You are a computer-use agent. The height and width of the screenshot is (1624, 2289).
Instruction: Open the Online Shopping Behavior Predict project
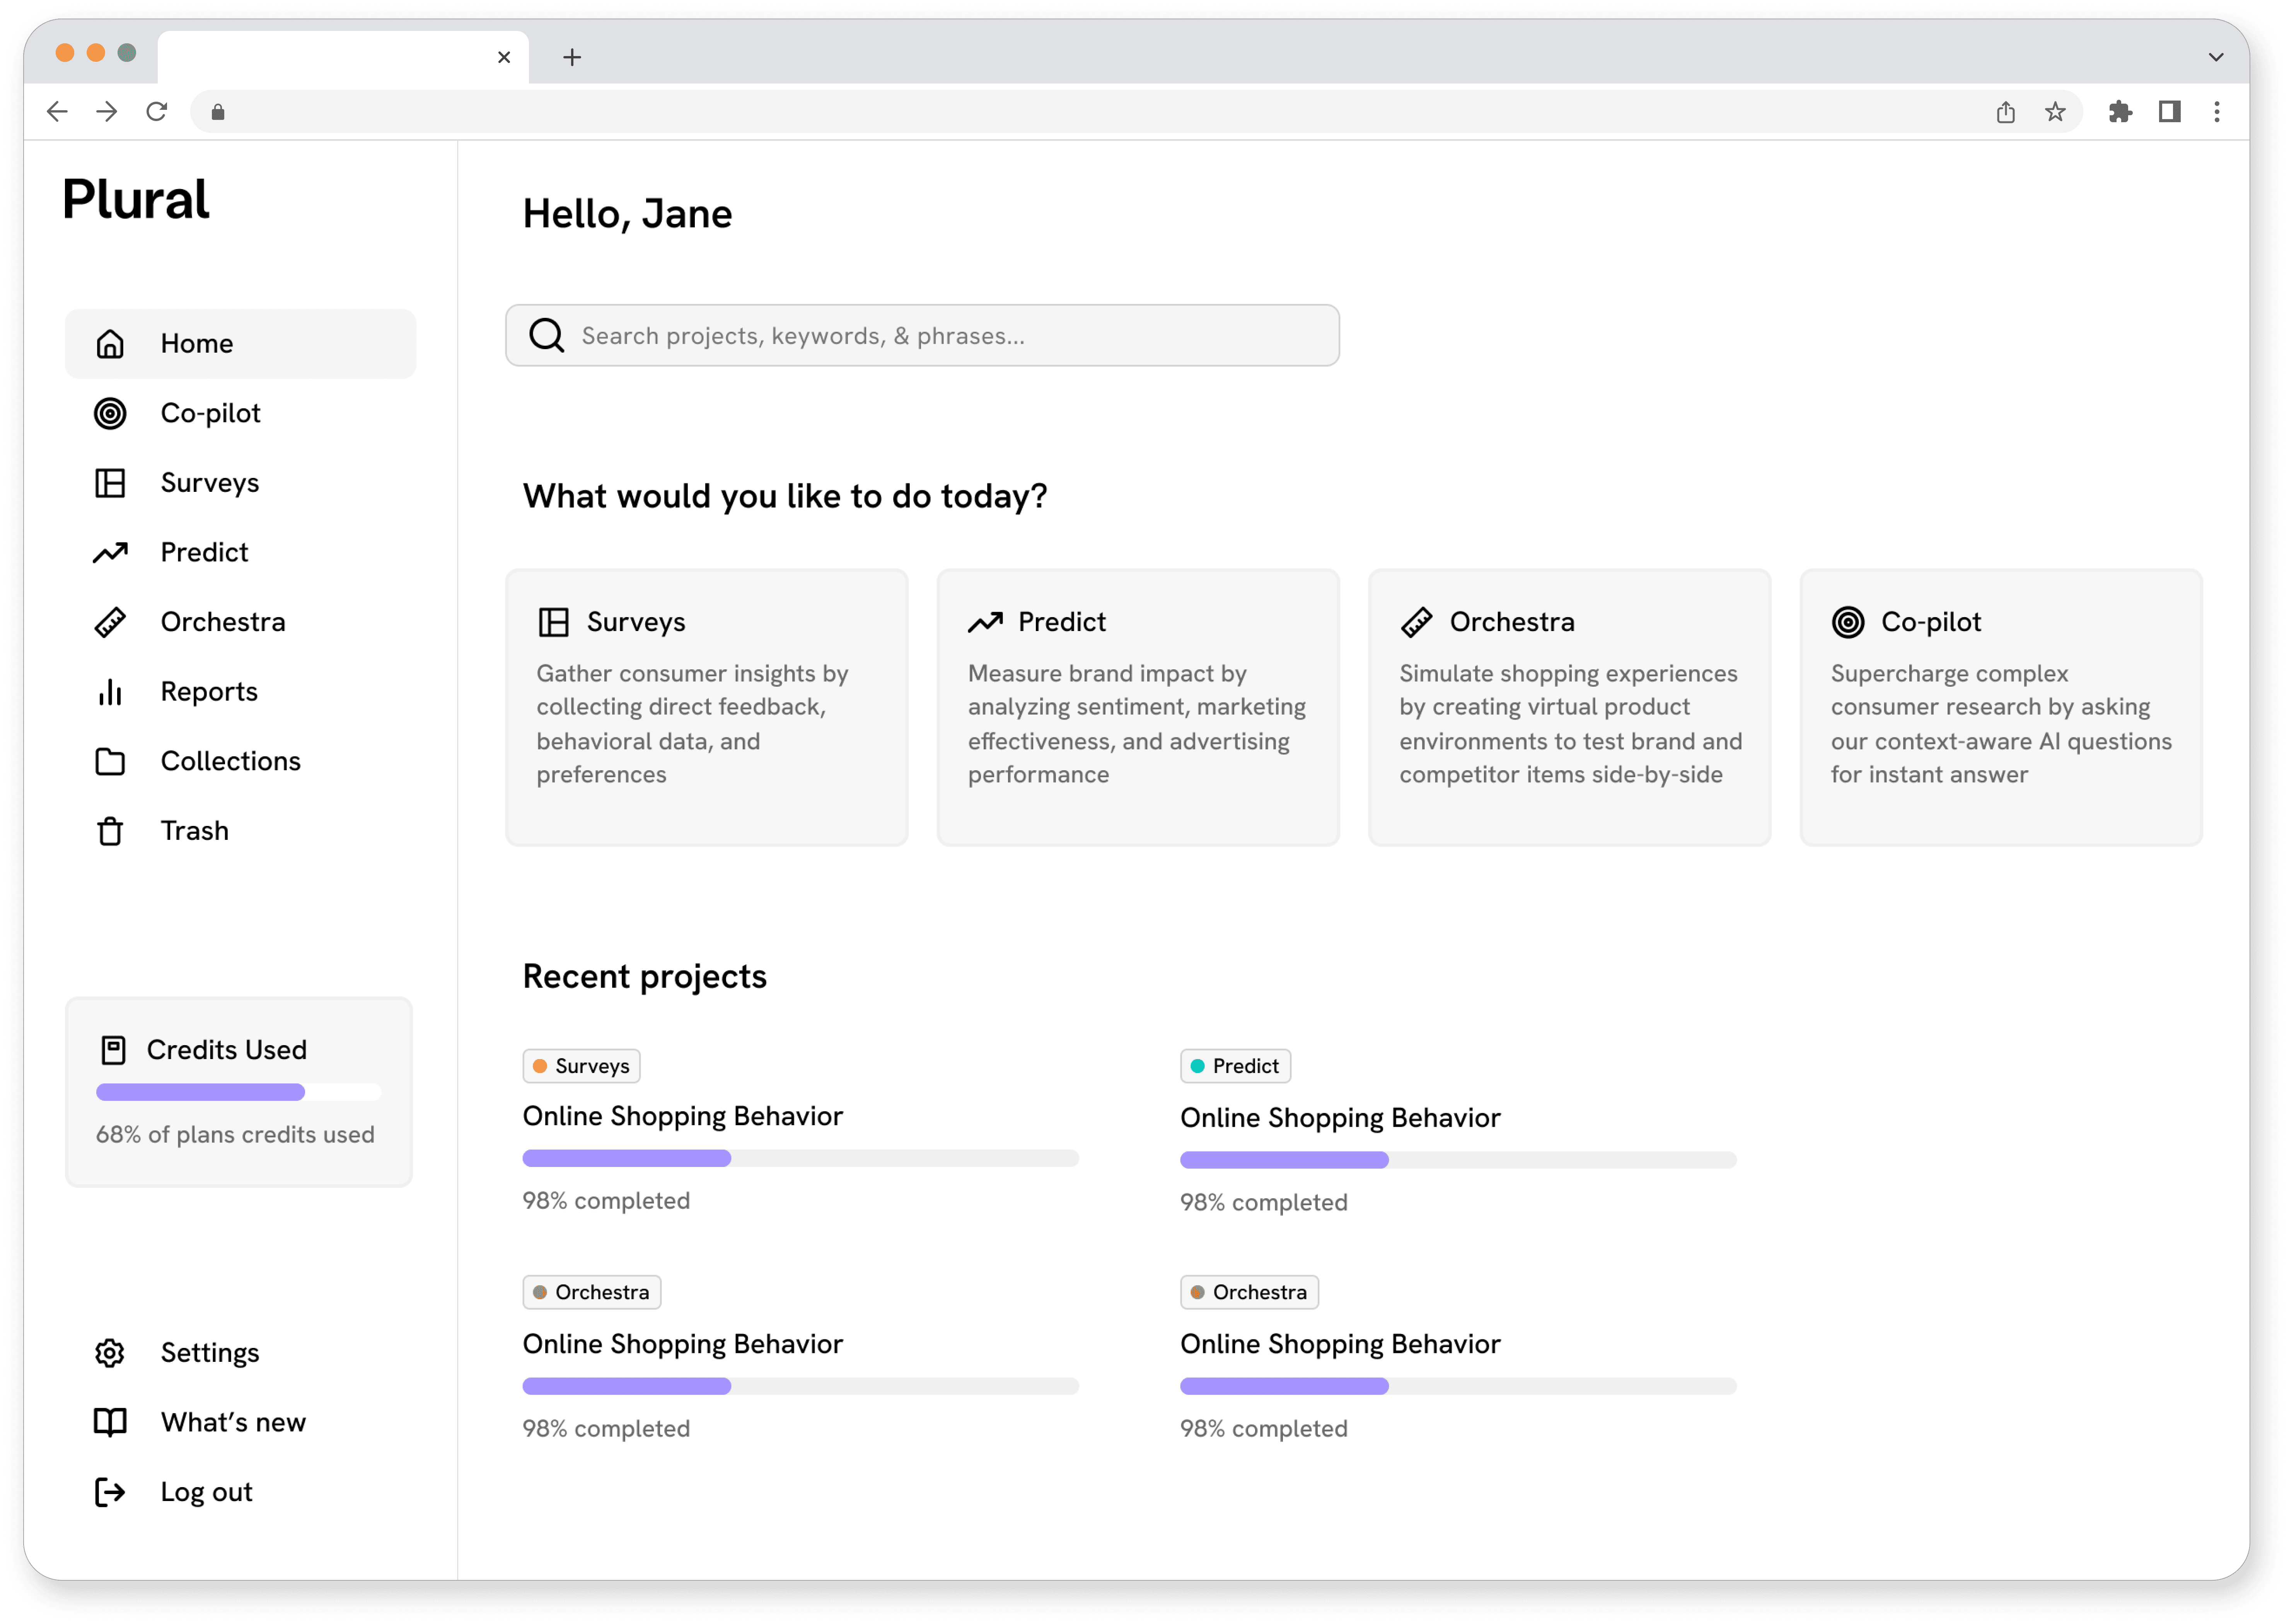pyautogui.click(x=1340, y=1118)
